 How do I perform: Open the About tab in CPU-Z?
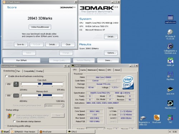[x=117, y=70]
